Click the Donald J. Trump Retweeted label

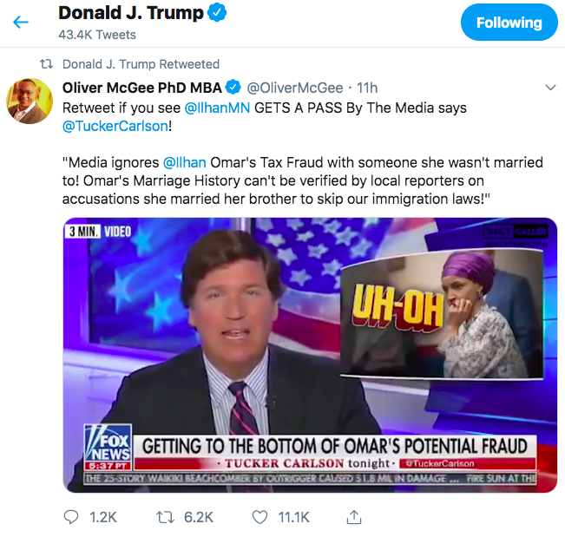pyautogui.click(x=141, y=64)
